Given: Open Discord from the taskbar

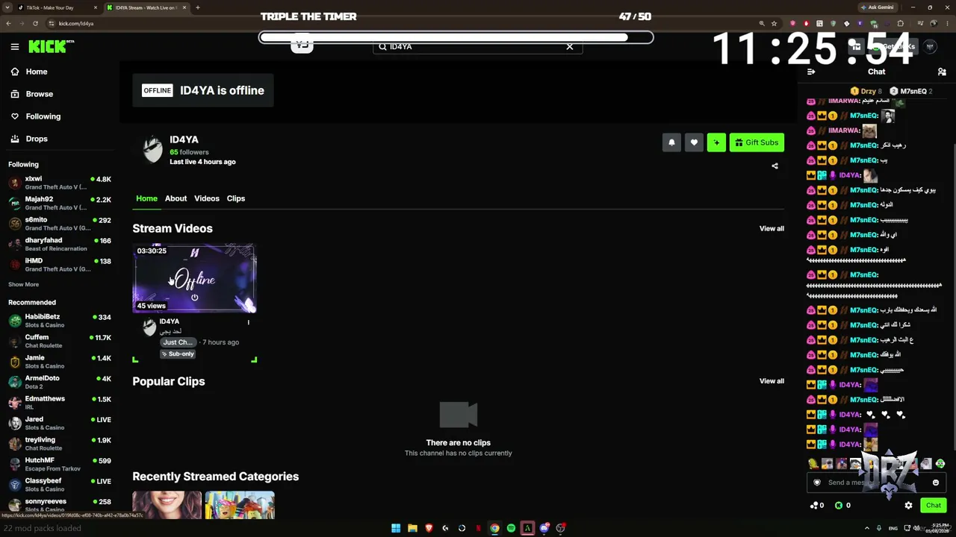Looking at the screenshot, I should [x=544, y=528].
